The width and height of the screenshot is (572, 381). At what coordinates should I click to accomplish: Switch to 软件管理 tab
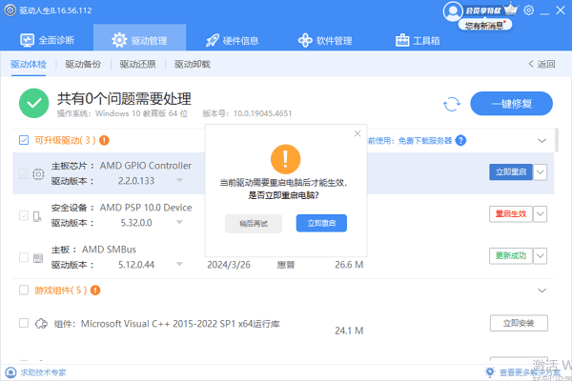click(x=325, y=40)
